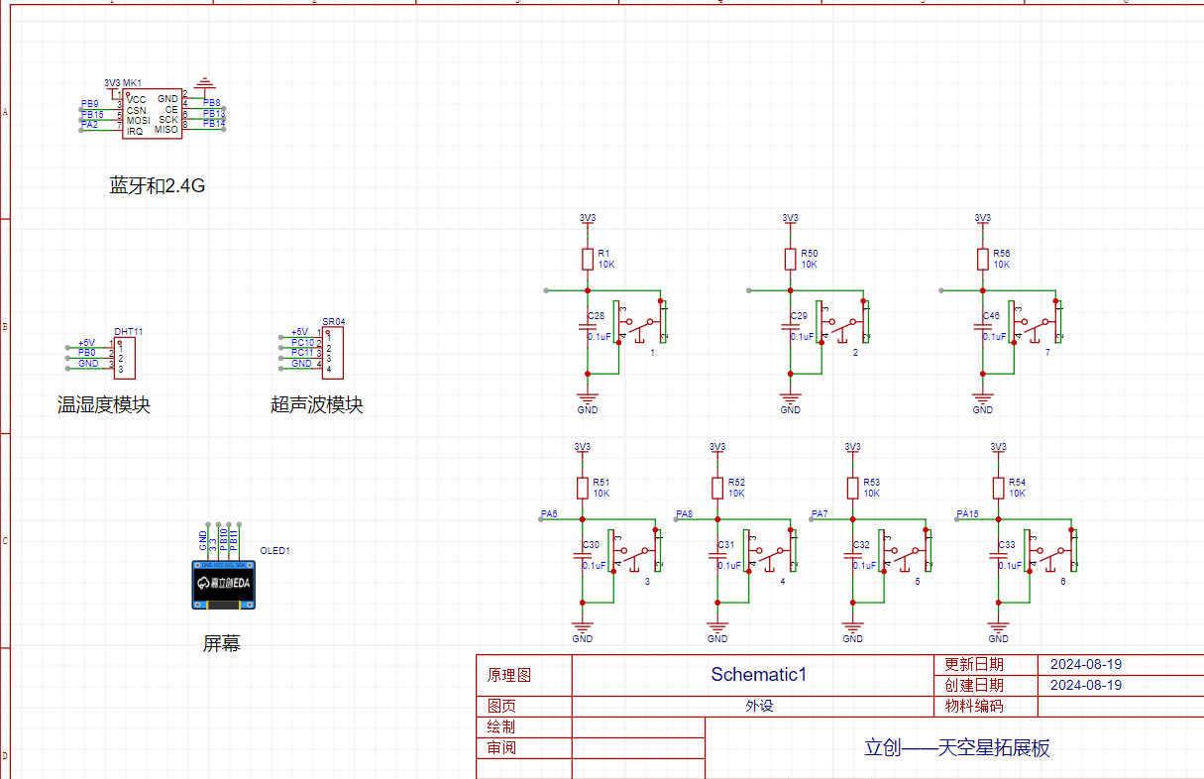Click the push-button switch labeled 7
Image resolution: width=1204 pixels, height=779 pixels.
click(1038, 322)
